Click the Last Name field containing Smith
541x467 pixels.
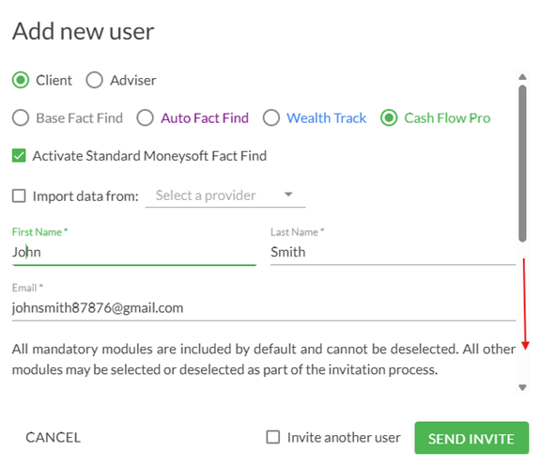(x=393, y=253)
